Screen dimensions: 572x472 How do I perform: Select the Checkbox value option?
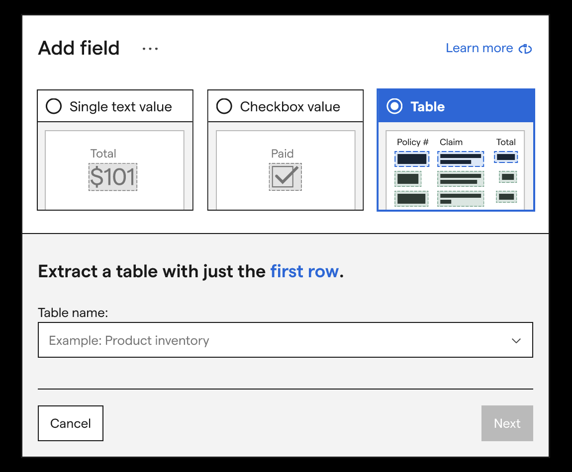point(224,106)
